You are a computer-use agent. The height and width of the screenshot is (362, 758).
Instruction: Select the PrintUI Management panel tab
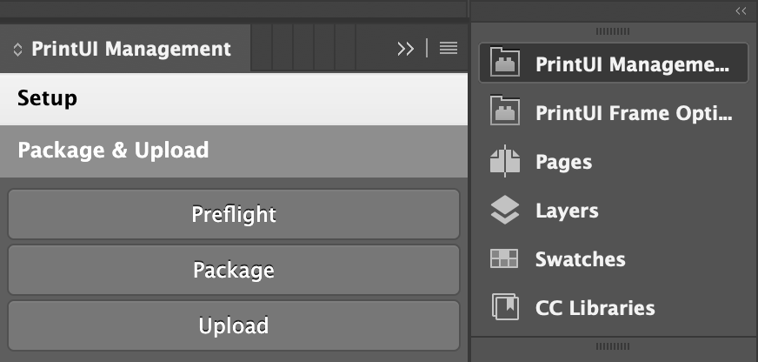pyautogui.click(x=125, y=49)
